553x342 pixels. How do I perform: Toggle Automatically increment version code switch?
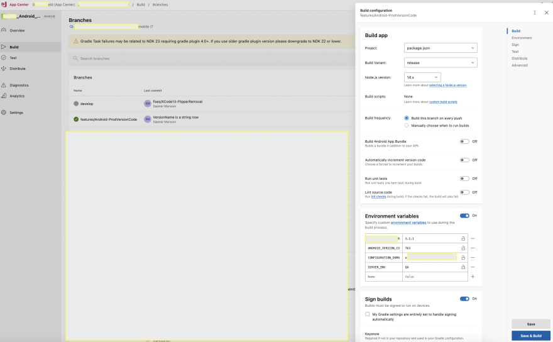coord(464,160)
